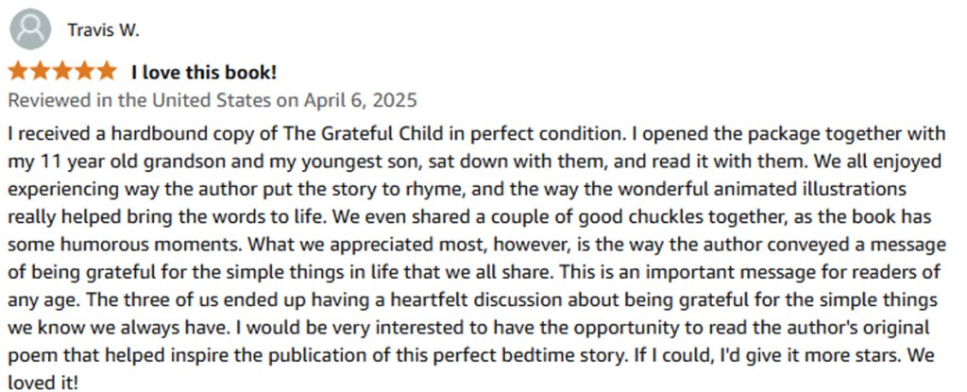This screenshot has width=967, height=392.
Task: Click the fifth and last rating star
Action: coord(106,72)
